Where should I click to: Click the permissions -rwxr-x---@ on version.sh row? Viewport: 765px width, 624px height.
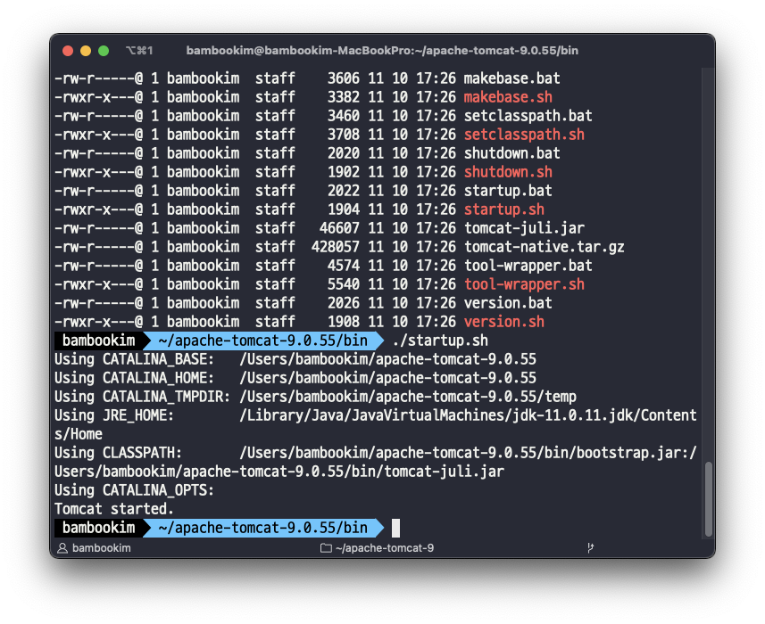[98, 322]
